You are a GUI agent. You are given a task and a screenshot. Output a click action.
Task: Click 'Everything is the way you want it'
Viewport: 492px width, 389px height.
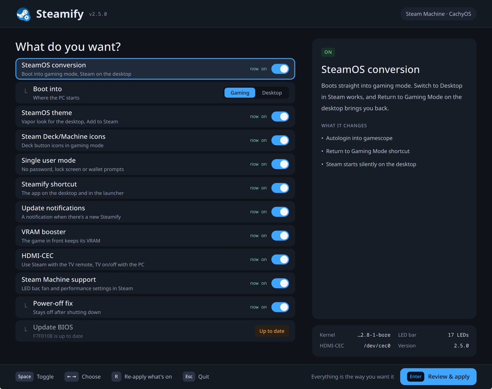[x=352, y=377]
